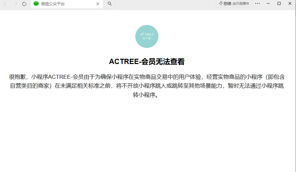Screen dimensions: 296x172
Task: Click the paragraph starting with 很抱歉
Action: (147, 86)
